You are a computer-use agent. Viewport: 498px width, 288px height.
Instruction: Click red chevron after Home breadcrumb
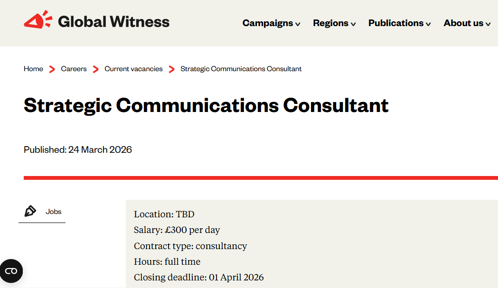coord(52,69)
